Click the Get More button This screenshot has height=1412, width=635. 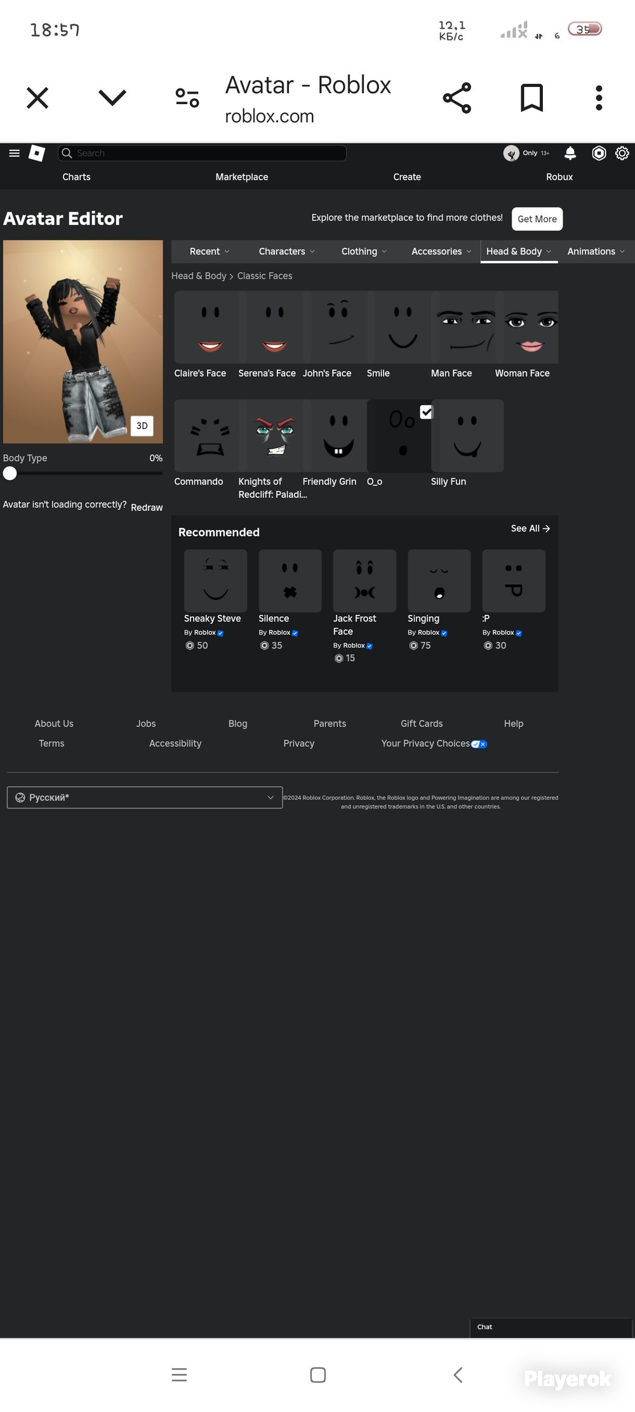[x=537, y=219]
